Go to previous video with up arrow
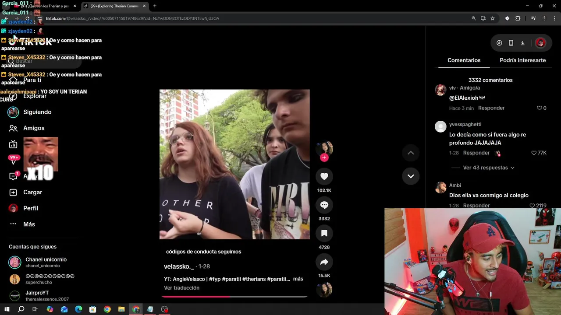The width and height of the screenshot is (561, 315). click(x=411, y=153)
